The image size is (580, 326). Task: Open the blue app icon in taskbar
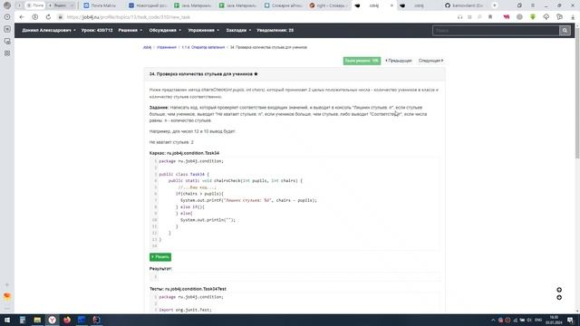pyautogui.click(x=82, y=320)
